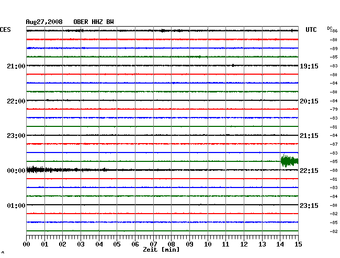Click the green seismic burst near minute 14

[x=289, y=161]
